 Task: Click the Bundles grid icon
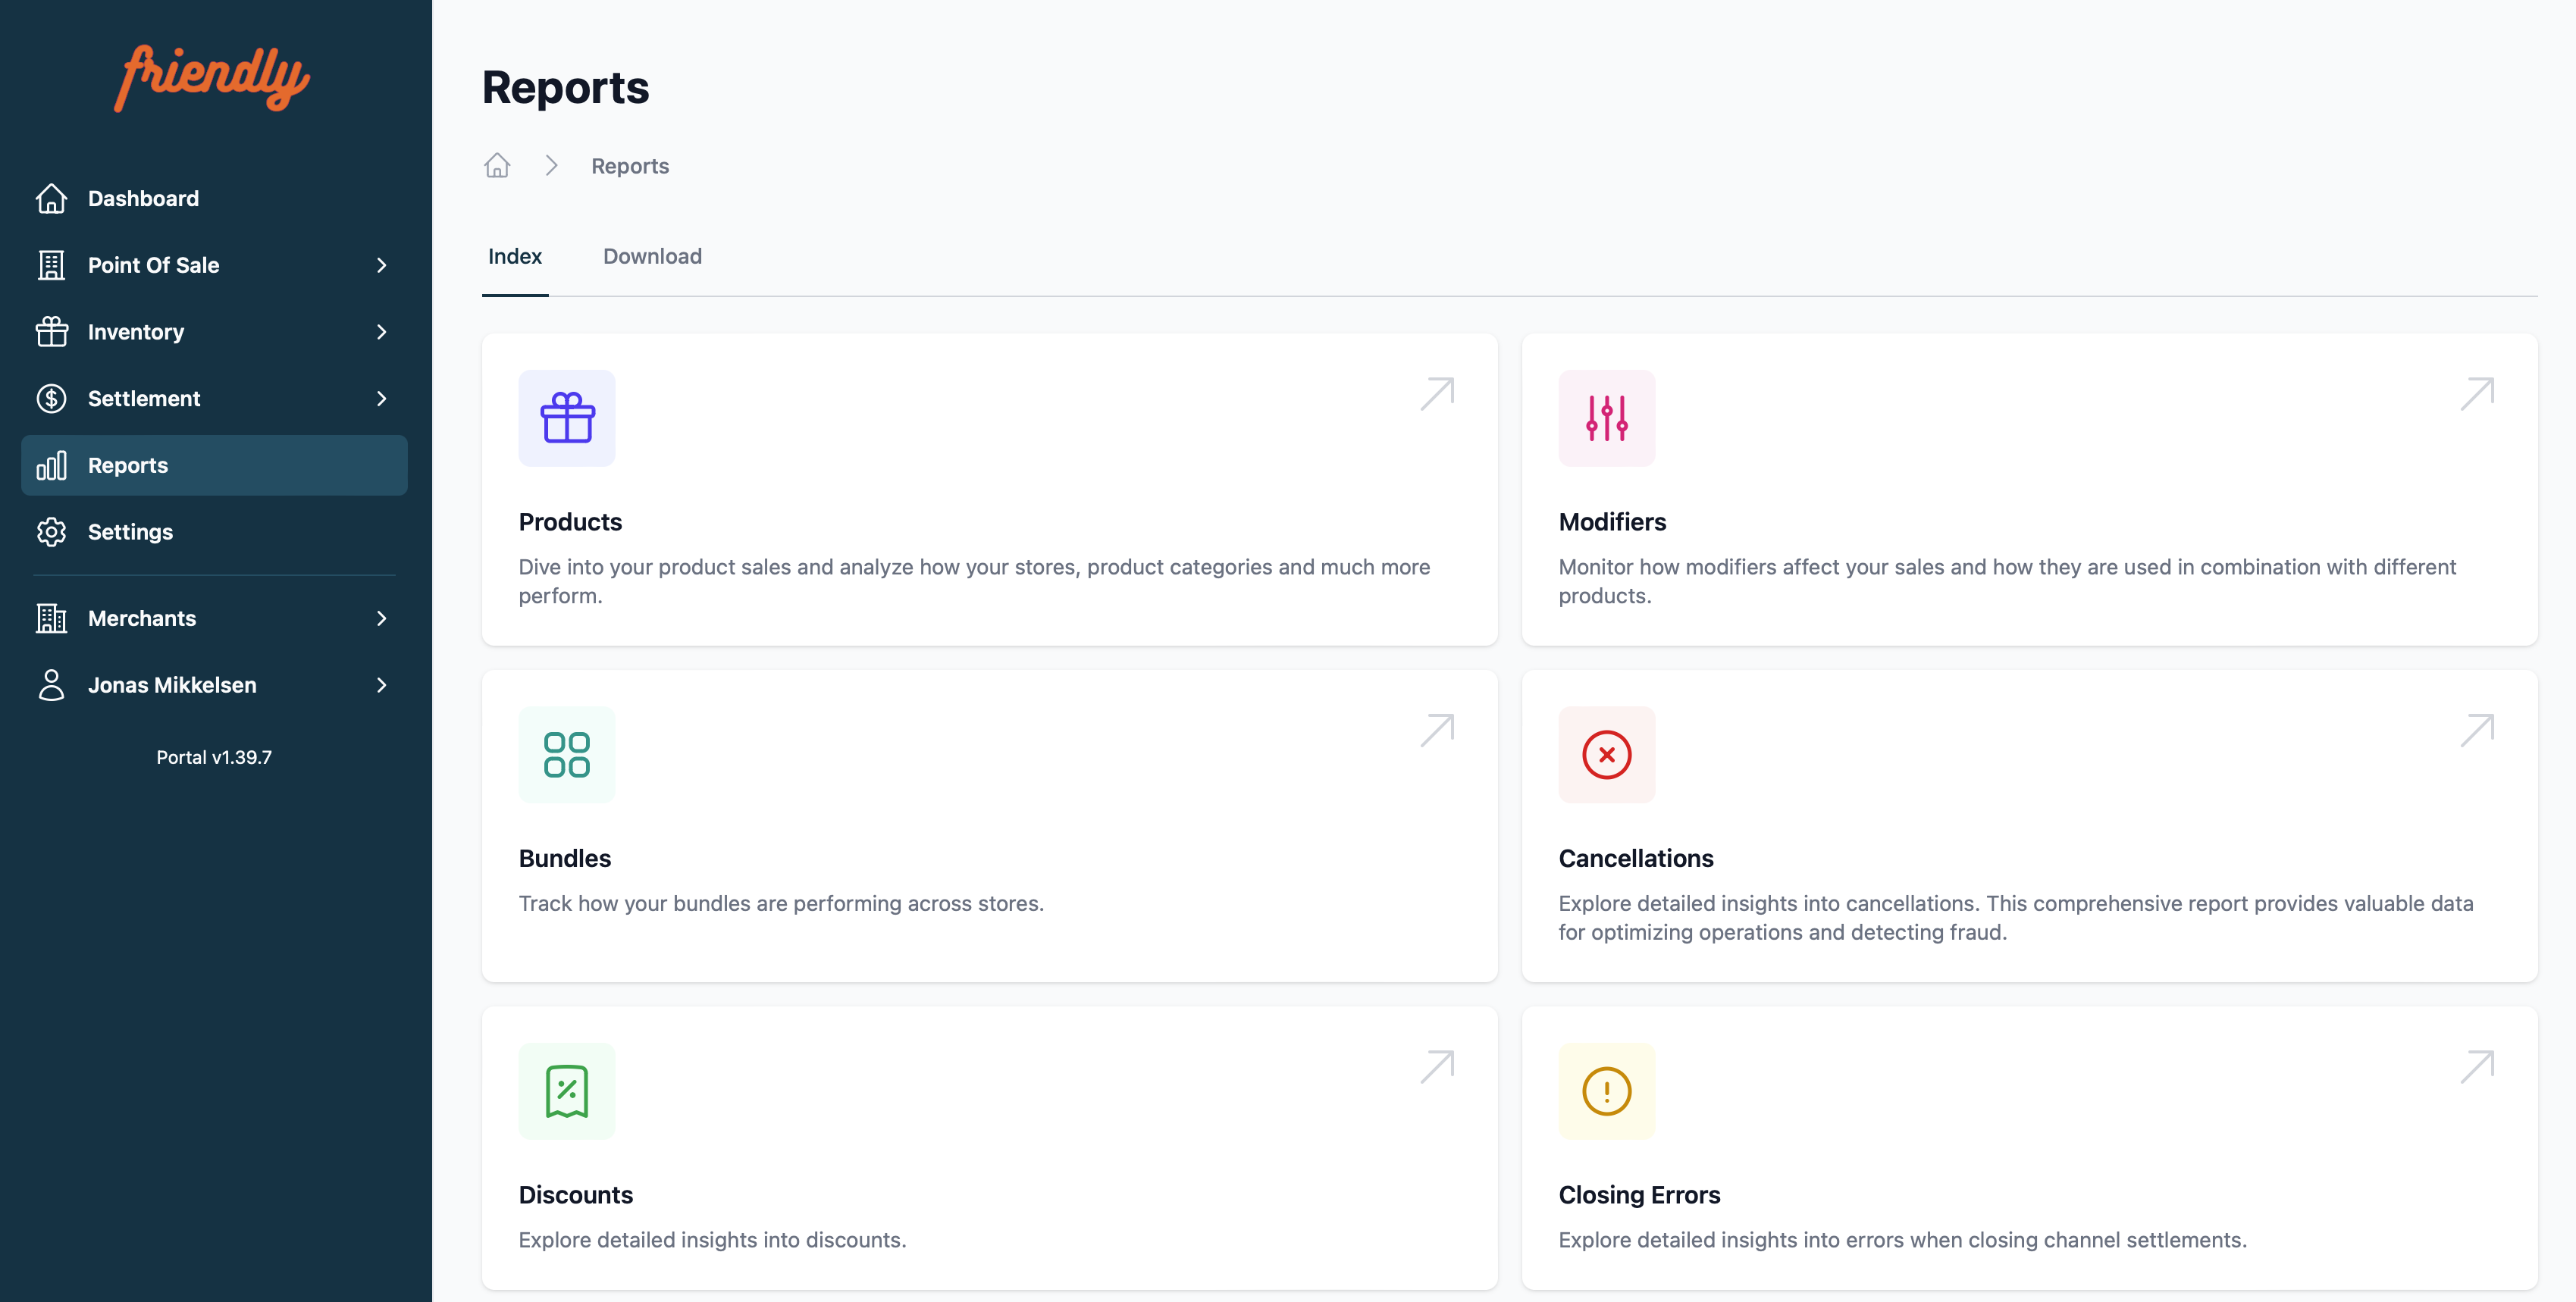(x=567, y=755)
